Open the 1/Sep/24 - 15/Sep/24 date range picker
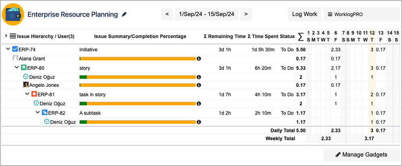This screenshot has width=402, height=166. tap(206, 14)
